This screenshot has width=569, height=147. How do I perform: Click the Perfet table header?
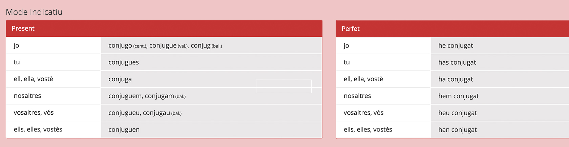point(351,29)
